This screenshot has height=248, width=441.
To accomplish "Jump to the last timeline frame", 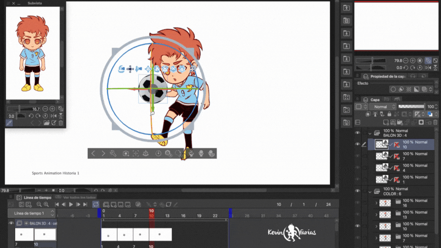I will coord(85,204).
